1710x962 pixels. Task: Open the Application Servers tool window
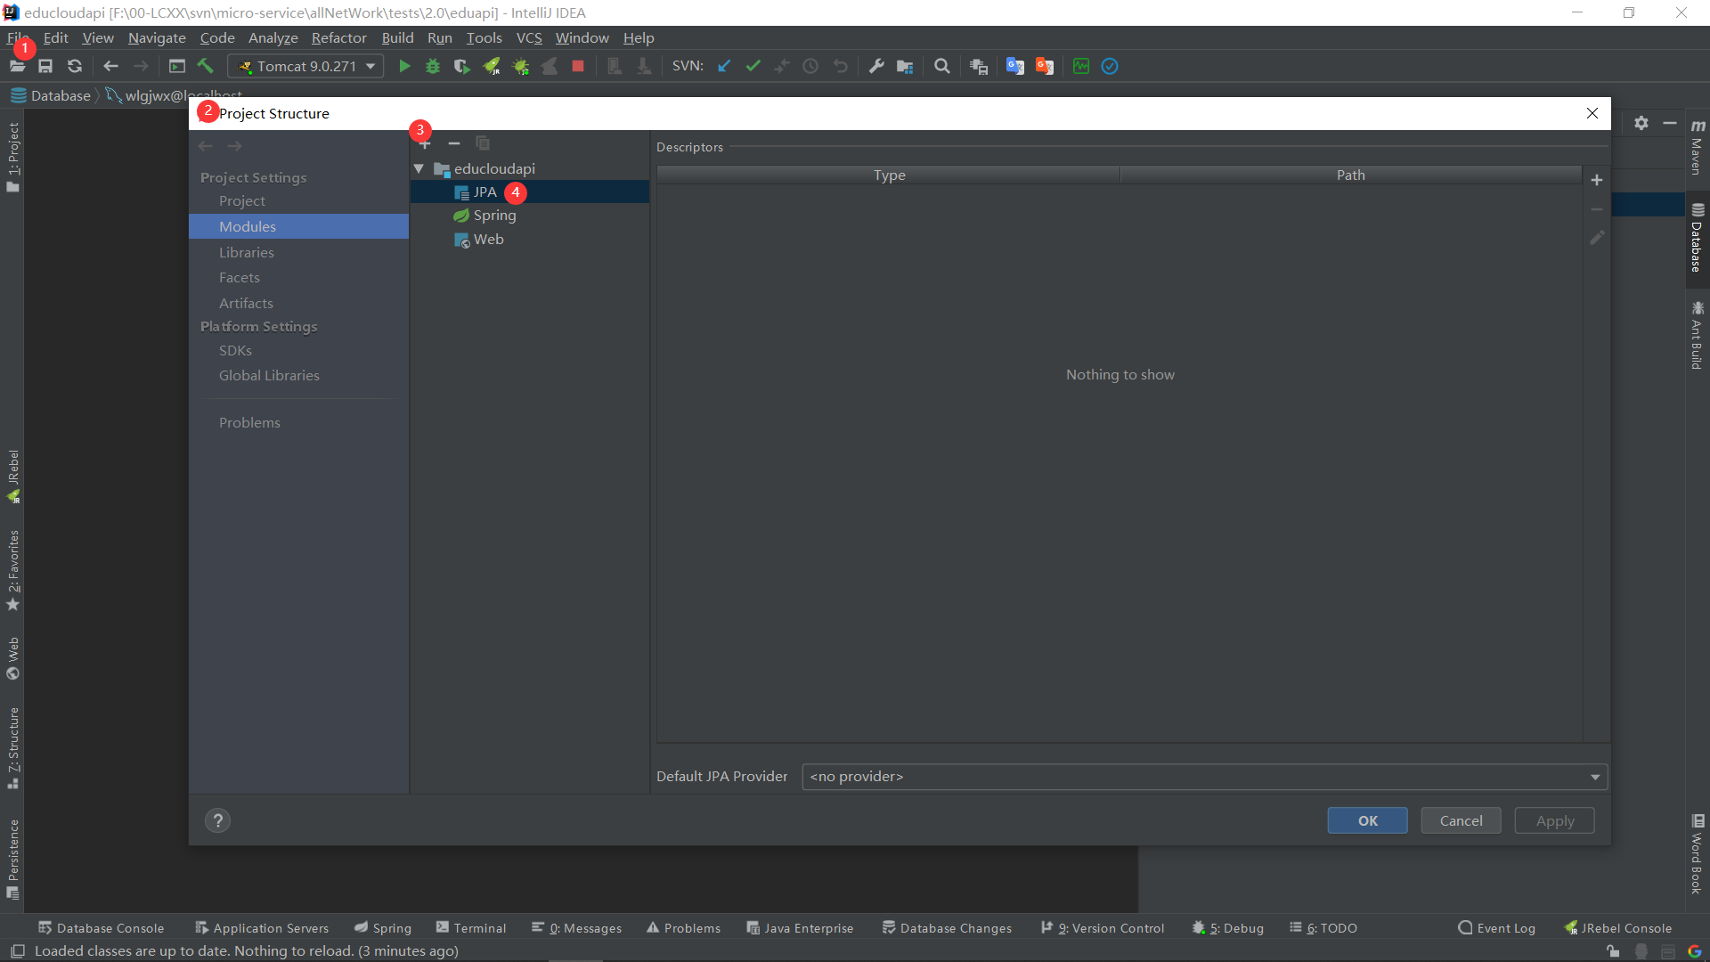(x=262, y=928)
